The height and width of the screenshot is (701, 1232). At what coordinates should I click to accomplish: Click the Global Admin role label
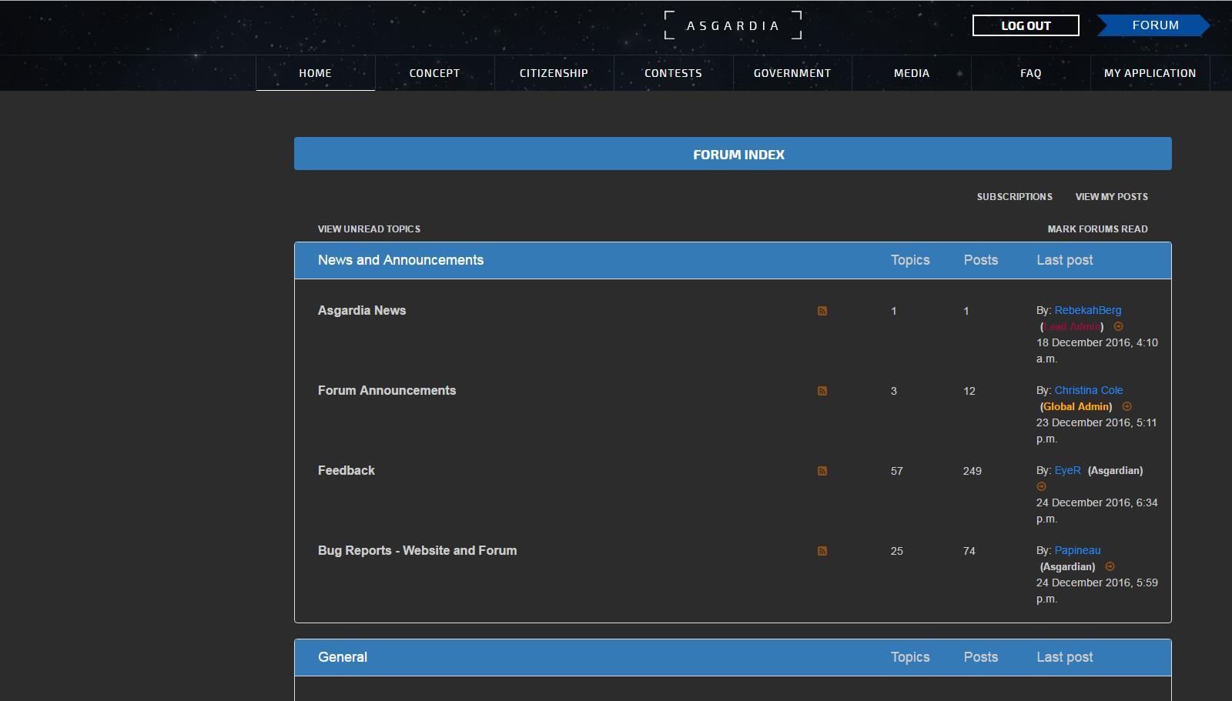1076,406
